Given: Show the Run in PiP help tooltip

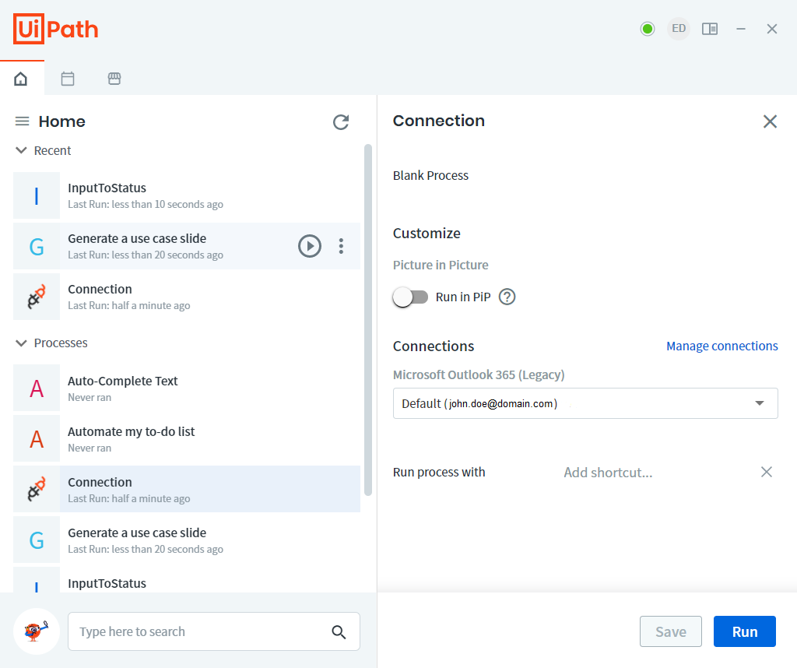Looking at the screenshot, I should tap(507, 297).
